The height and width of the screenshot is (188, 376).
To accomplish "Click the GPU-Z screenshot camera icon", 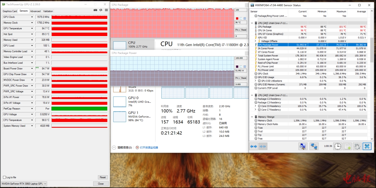I will click(x=95, y=10).
